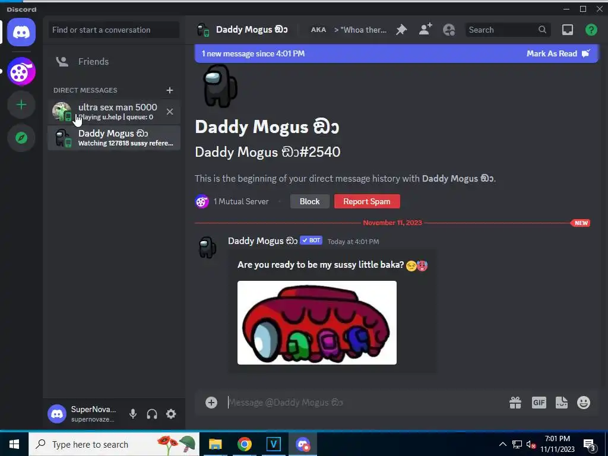Open the film reel server icon

click(21, 71)
